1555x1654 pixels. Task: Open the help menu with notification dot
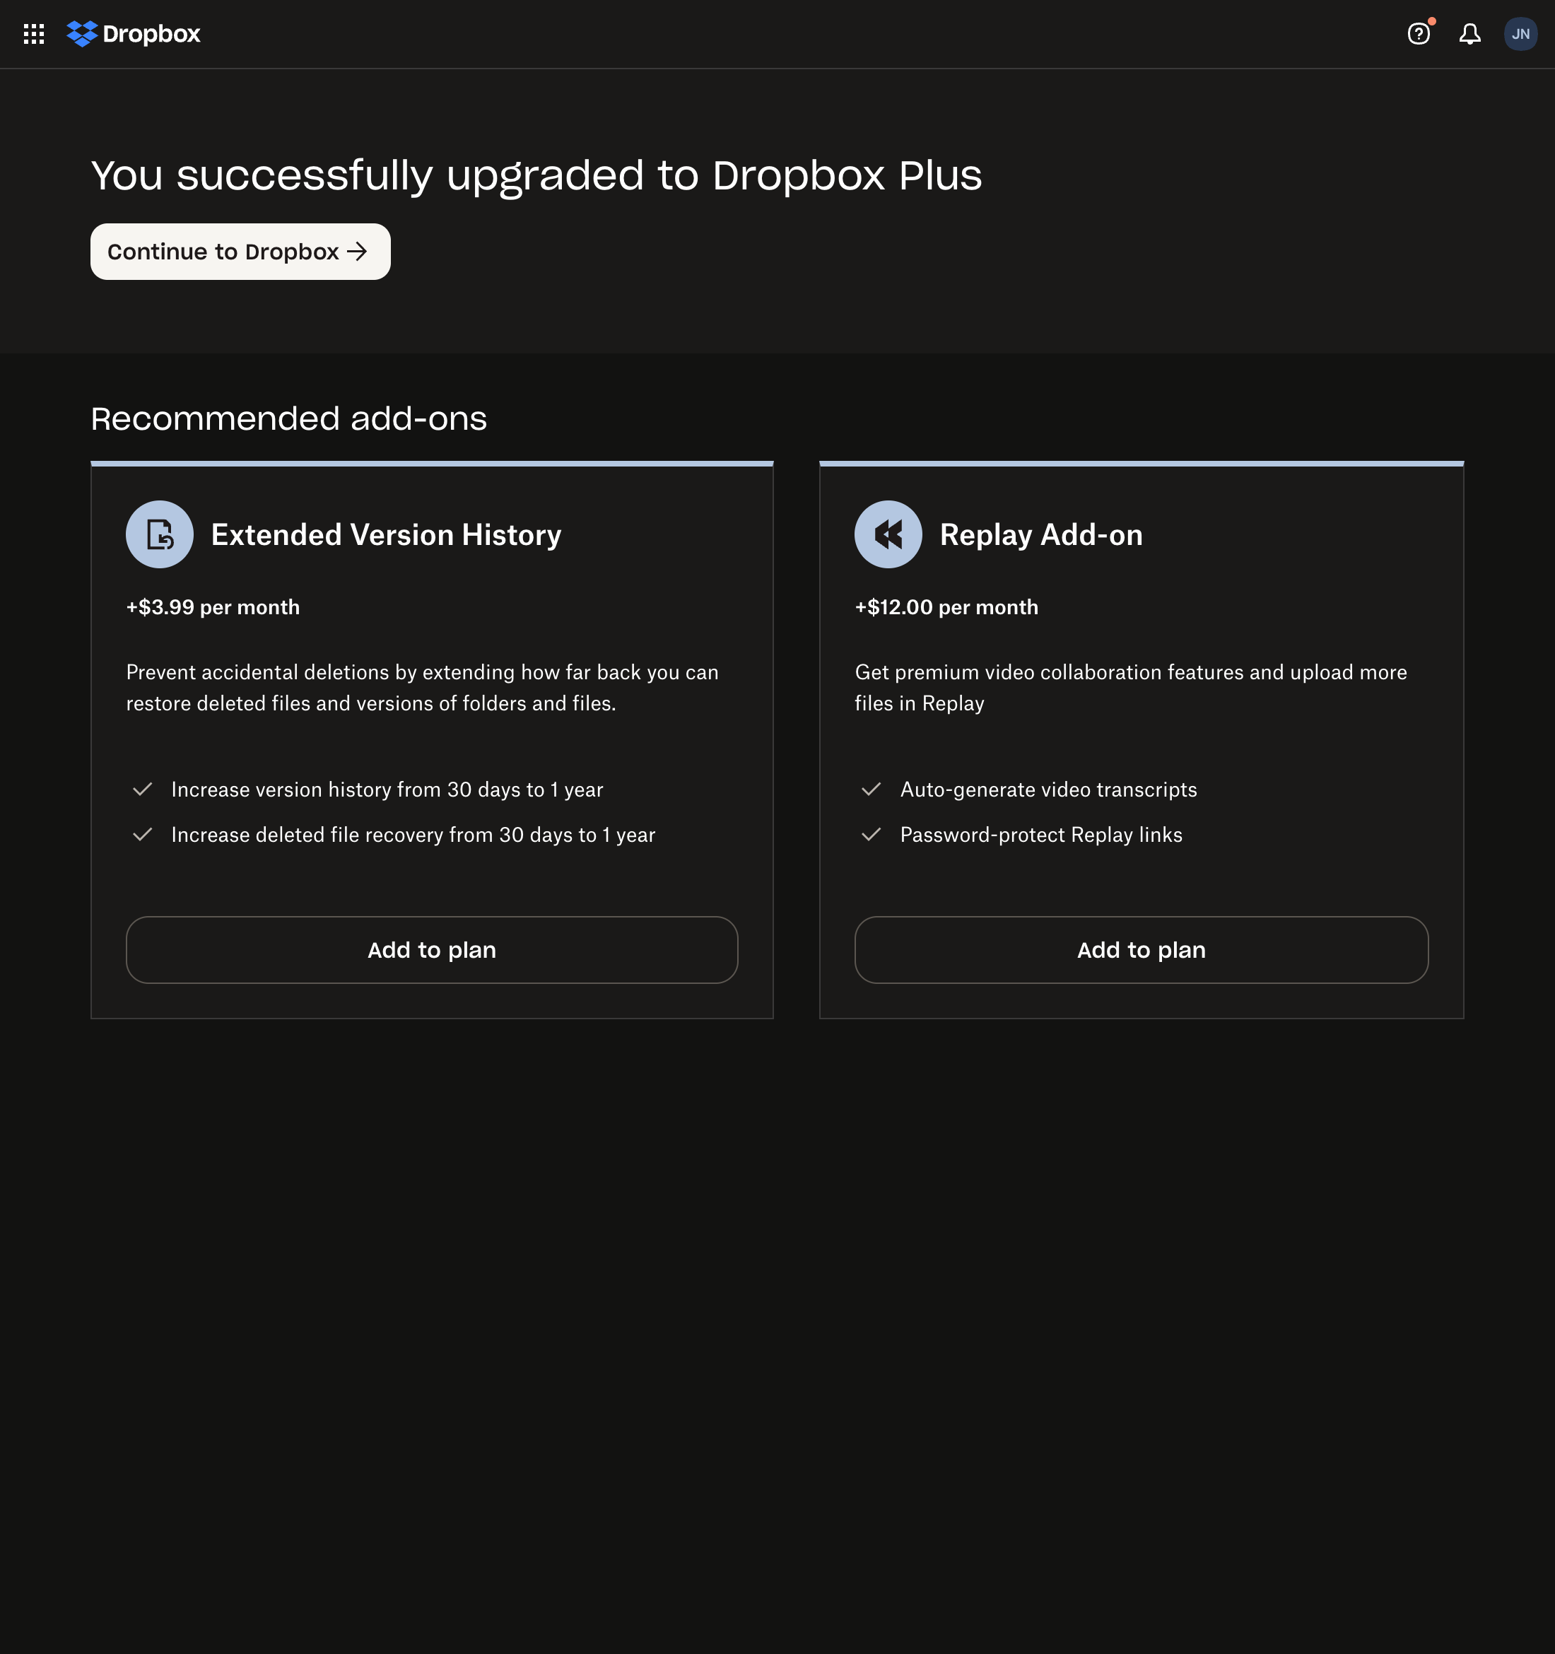click(x=1418, y=33)
